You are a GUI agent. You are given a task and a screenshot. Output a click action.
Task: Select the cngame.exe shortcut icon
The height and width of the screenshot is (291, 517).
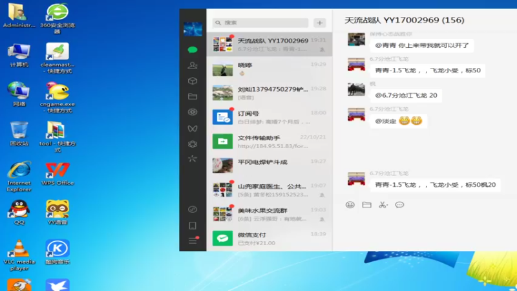(58, 97)
